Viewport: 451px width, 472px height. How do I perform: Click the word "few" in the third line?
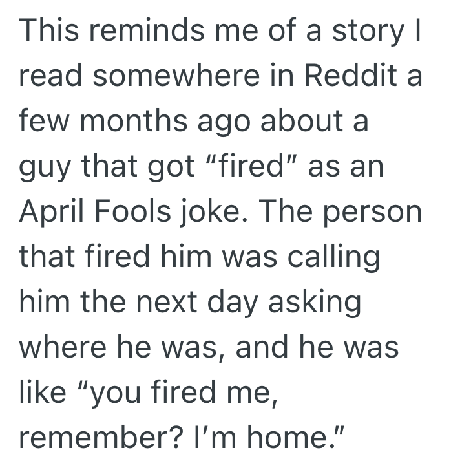click(x=42, y=122)
